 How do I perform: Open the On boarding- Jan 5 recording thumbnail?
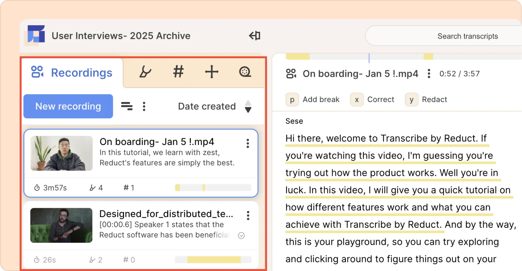[62, 153]
